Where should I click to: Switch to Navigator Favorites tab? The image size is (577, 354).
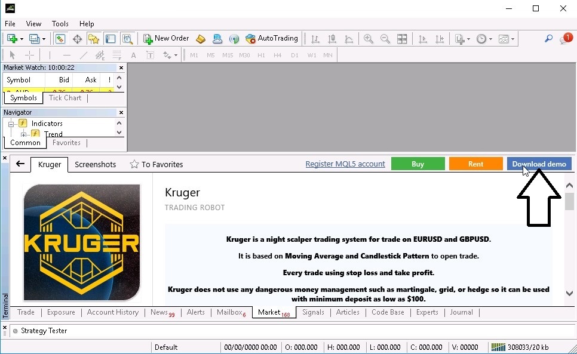tap(66, 143)
